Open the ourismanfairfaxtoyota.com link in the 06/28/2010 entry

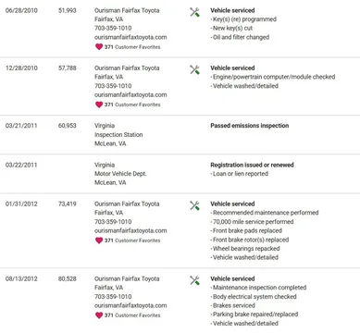click(x=130, y=37)
